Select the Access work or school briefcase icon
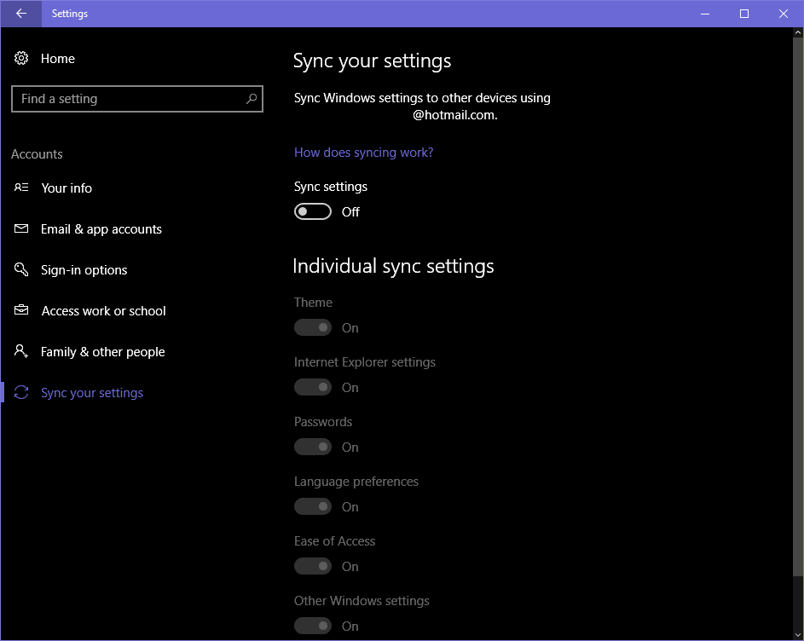The width and height of the screenshot is (804, 641). 21,310
